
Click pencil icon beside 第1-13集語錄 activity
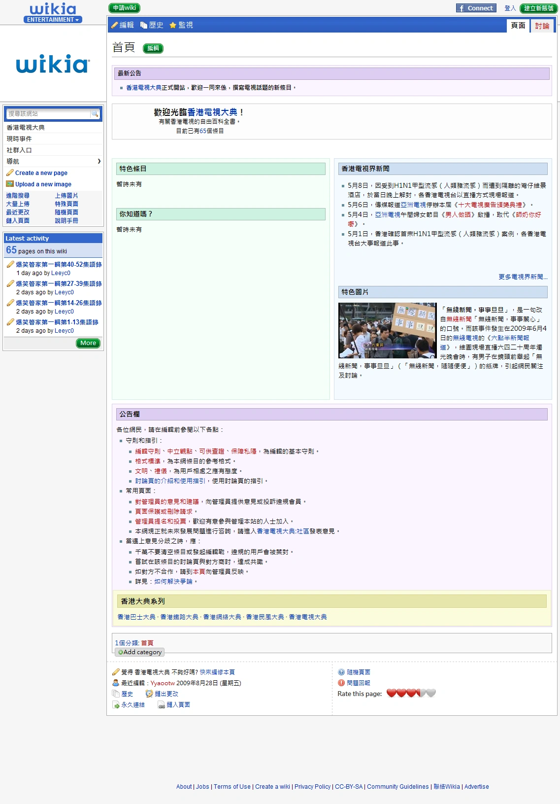point(10,322)
